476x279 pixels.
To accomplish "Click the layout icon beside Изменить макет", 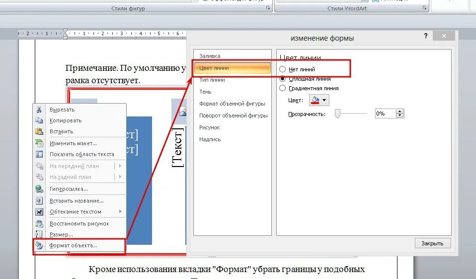I will [39, 143].
